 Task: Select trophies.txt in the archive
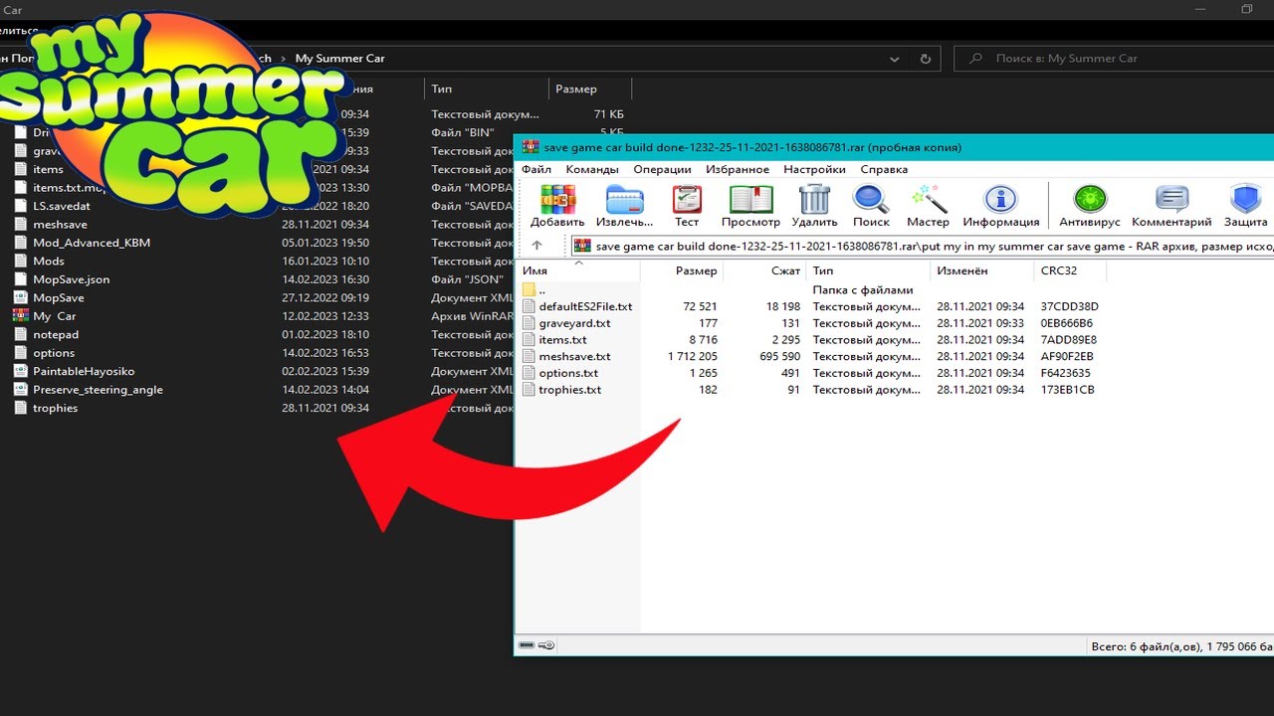pyautogui.click(x=569, y=390)
